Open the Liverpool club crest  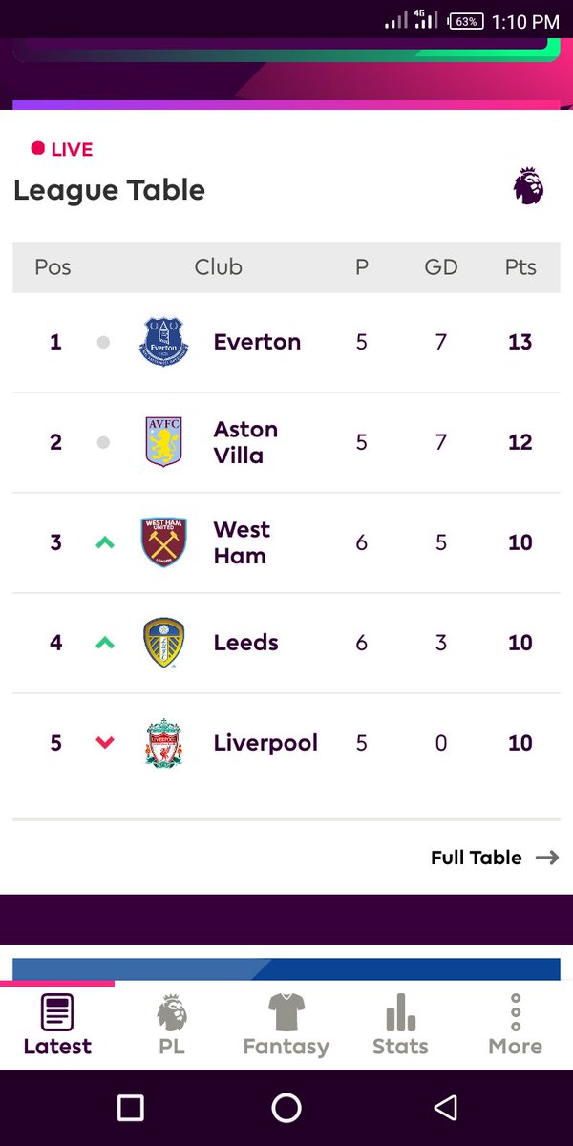coord(164,743)
